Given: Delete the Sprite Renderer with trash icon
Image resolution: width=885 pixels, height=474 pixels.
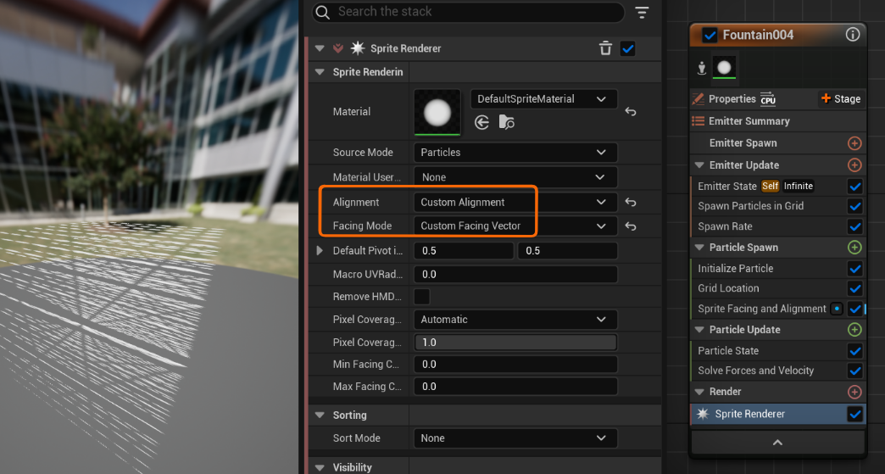Looking at the screenshot, I should [x=605, y=48].
